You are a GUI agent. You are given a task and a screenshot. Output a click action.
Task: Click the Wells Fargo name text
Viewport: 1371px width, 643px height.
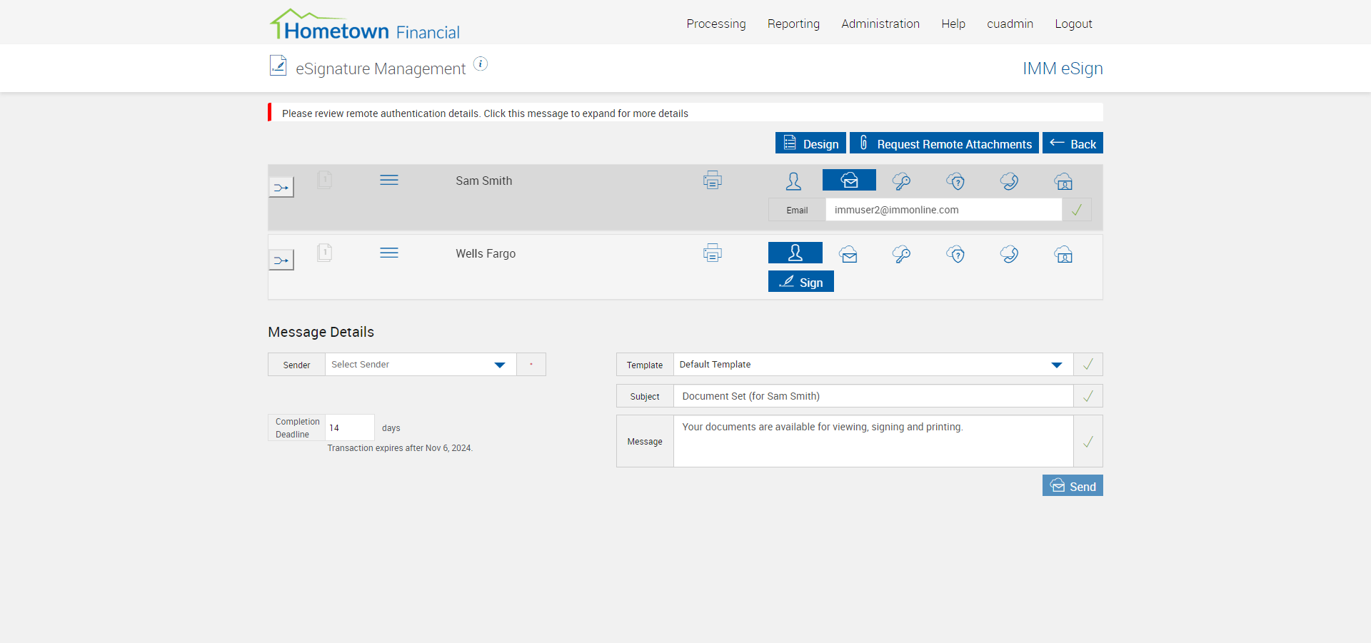(x=486, y=253)
